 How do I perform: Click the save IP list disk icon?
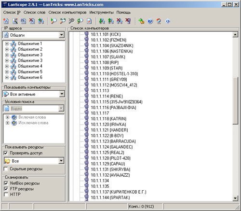(24, 21)
